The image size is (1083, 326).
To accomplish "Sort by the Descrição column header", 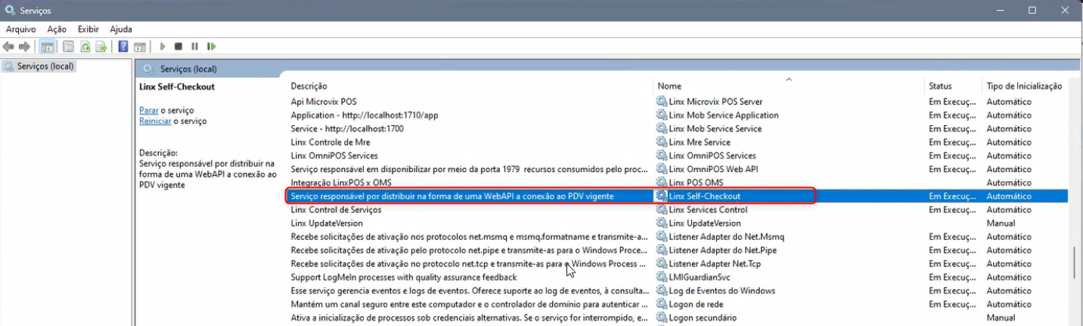I will coord(309,86).
